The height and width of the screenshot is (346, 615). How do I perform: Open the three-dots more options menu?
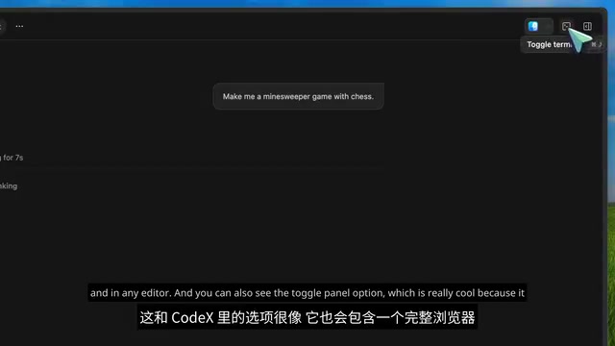19,26
